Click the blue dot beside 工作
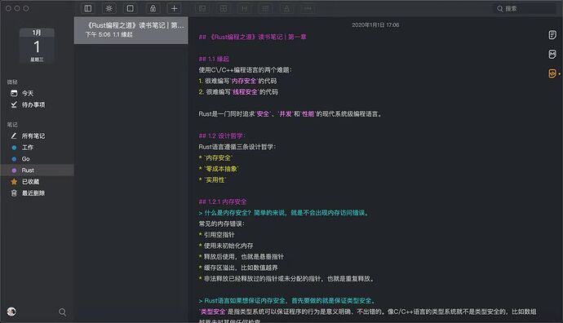Screen dimensions: 563x323 point(14,148)
